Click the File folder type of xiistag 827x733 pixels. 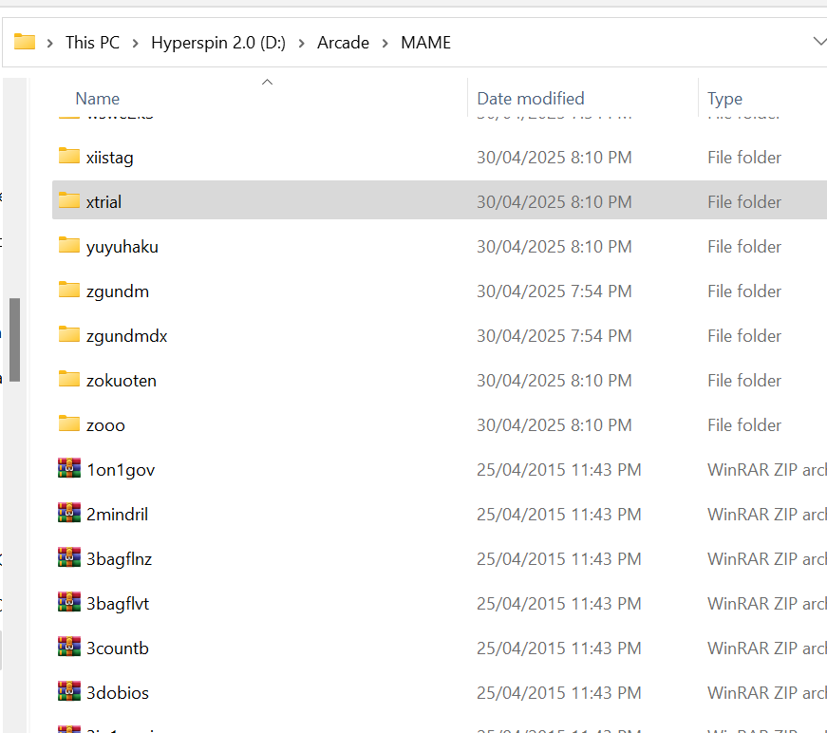(x=744, y=158)
